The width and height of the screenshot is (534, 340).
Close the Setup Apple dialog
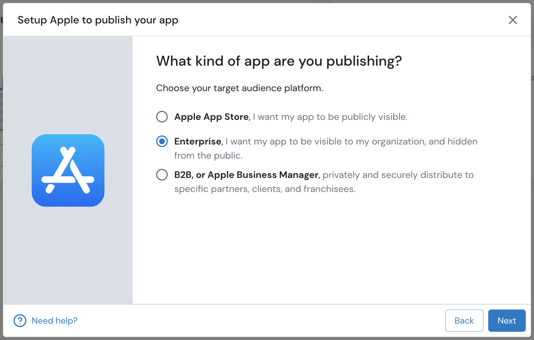point(513,20)
